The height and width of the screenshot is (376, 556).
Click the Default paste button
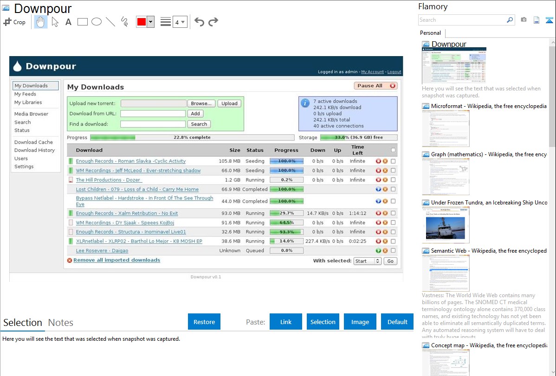397,322
